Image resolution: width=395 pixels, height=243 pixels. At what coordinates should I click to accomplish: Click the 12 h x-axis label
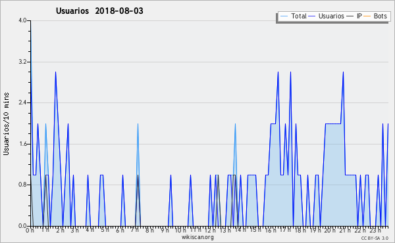point(210,230)
